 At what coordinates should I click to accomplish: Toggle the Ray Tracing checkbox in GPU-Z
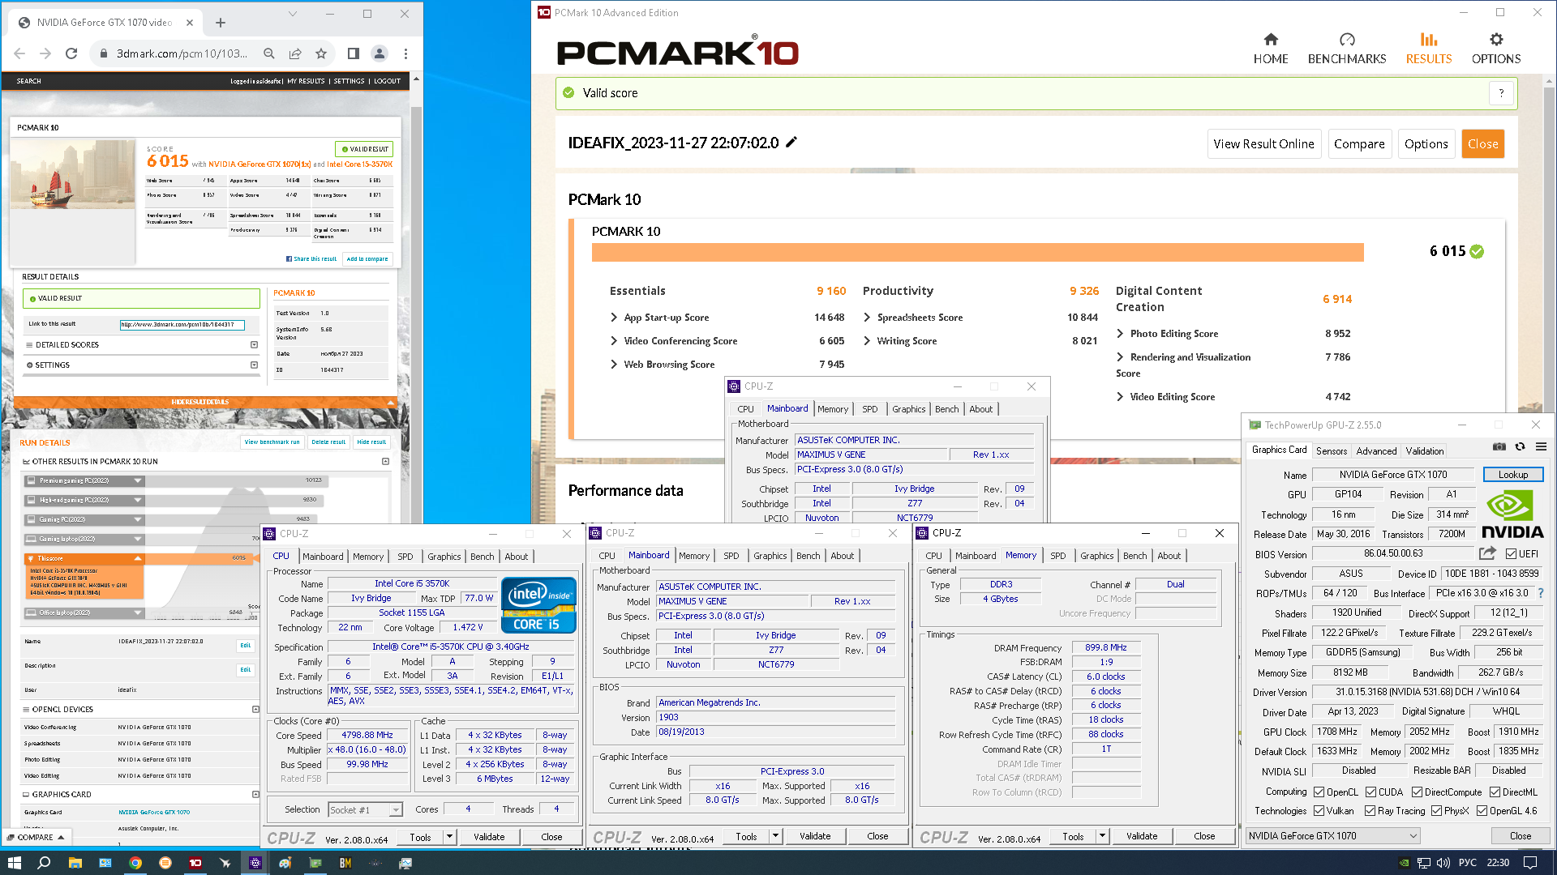[x=1370, y=811]
